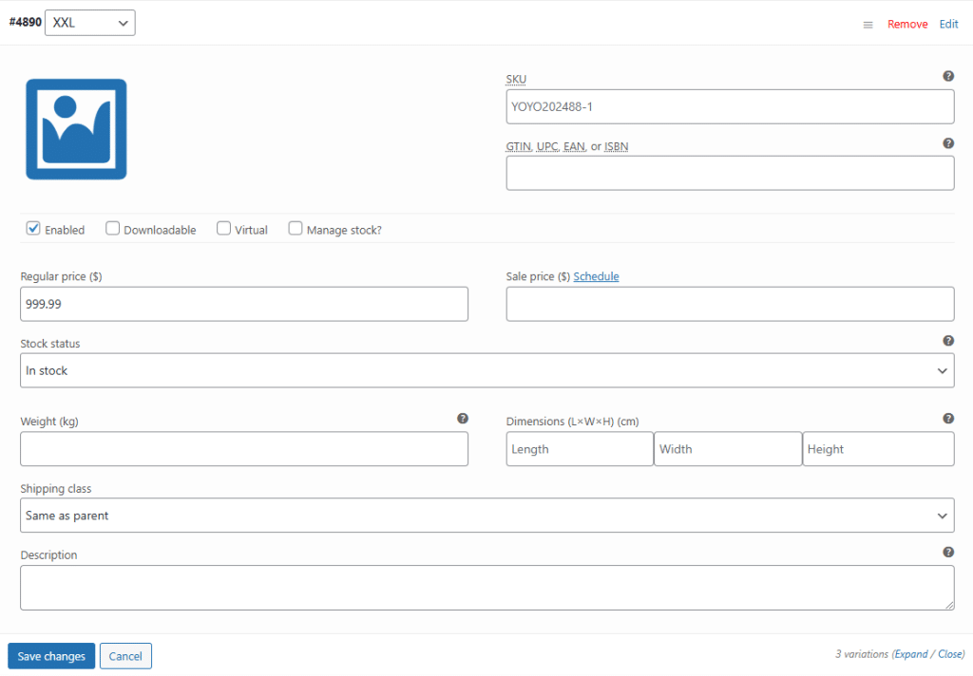Open the Dimensions help icon

click(x=948, y=418)
